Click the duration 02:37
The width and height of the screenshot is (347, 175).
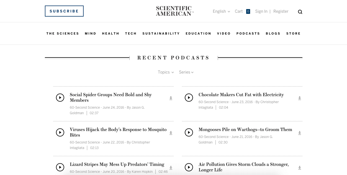coord(94,113)
